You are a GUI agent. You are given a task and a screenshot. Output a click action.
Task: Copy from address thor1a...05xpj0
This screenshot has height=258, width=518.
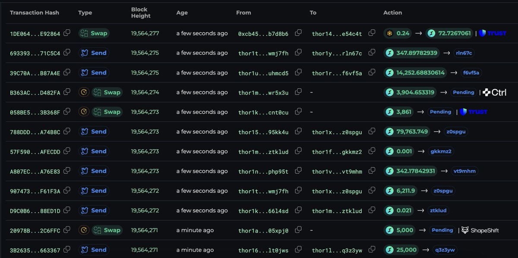pos(298,230)
